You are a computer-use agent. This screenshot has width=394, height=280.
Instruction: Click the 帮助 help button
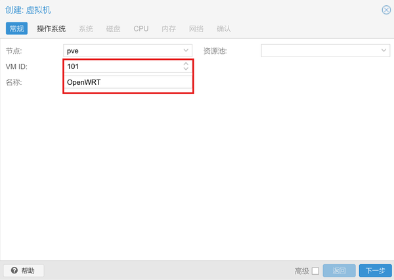click(x=24, y=271)
